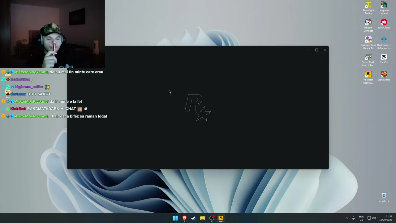Select TheChoicer desktop icon
This screenshot has height=223, width=396.
[x=384, y=43]
